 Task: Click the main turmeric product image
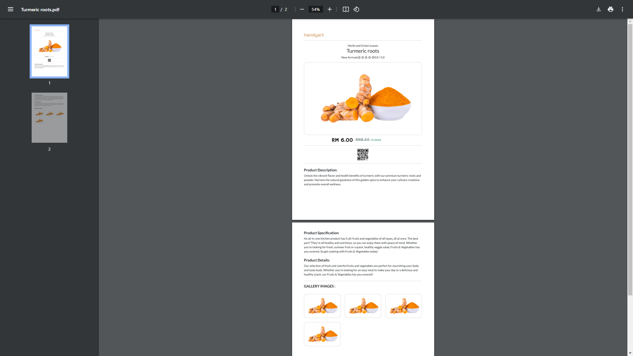pos(363,99)
